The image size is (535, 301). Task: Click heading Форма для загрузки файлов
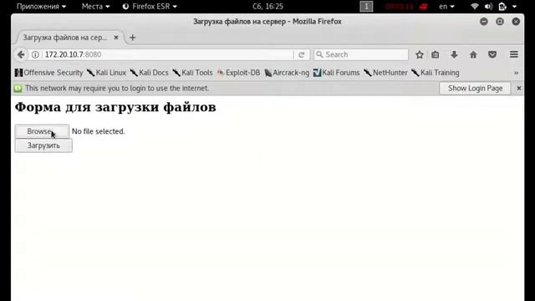click(x=115, y=107)
